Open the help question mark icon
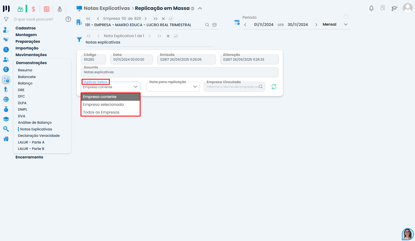This screenshot has height=241, width=415. pos(68,19)
